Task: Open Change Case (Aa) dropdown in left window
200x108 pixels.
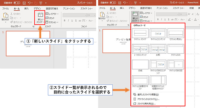Action: [91, 20]
